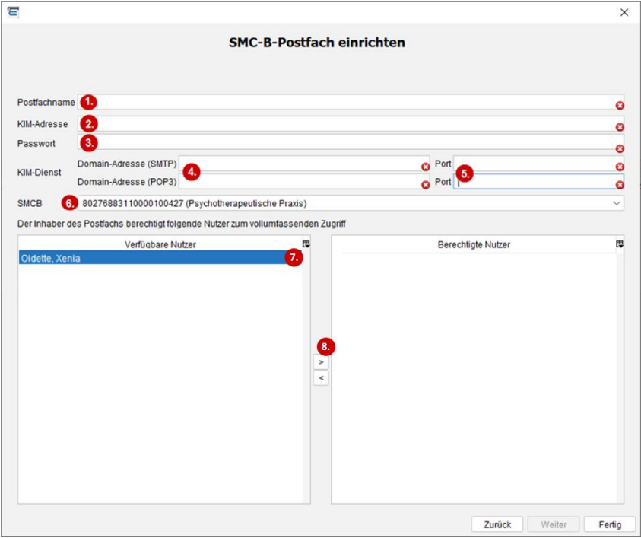Click the error icon beside Passwort field

[x=620, y=148]
